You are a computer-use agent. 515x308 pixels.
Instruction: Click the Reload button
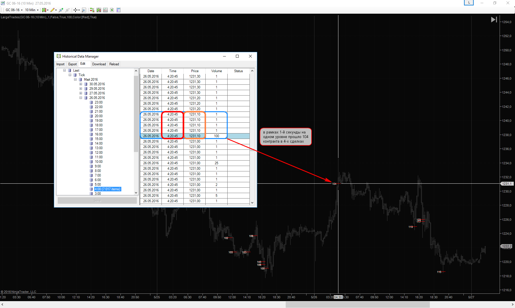click(x=114, y=64)
